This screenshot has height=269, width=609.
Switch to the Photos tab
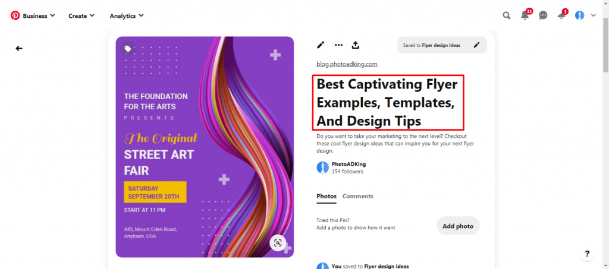point(327,196)
